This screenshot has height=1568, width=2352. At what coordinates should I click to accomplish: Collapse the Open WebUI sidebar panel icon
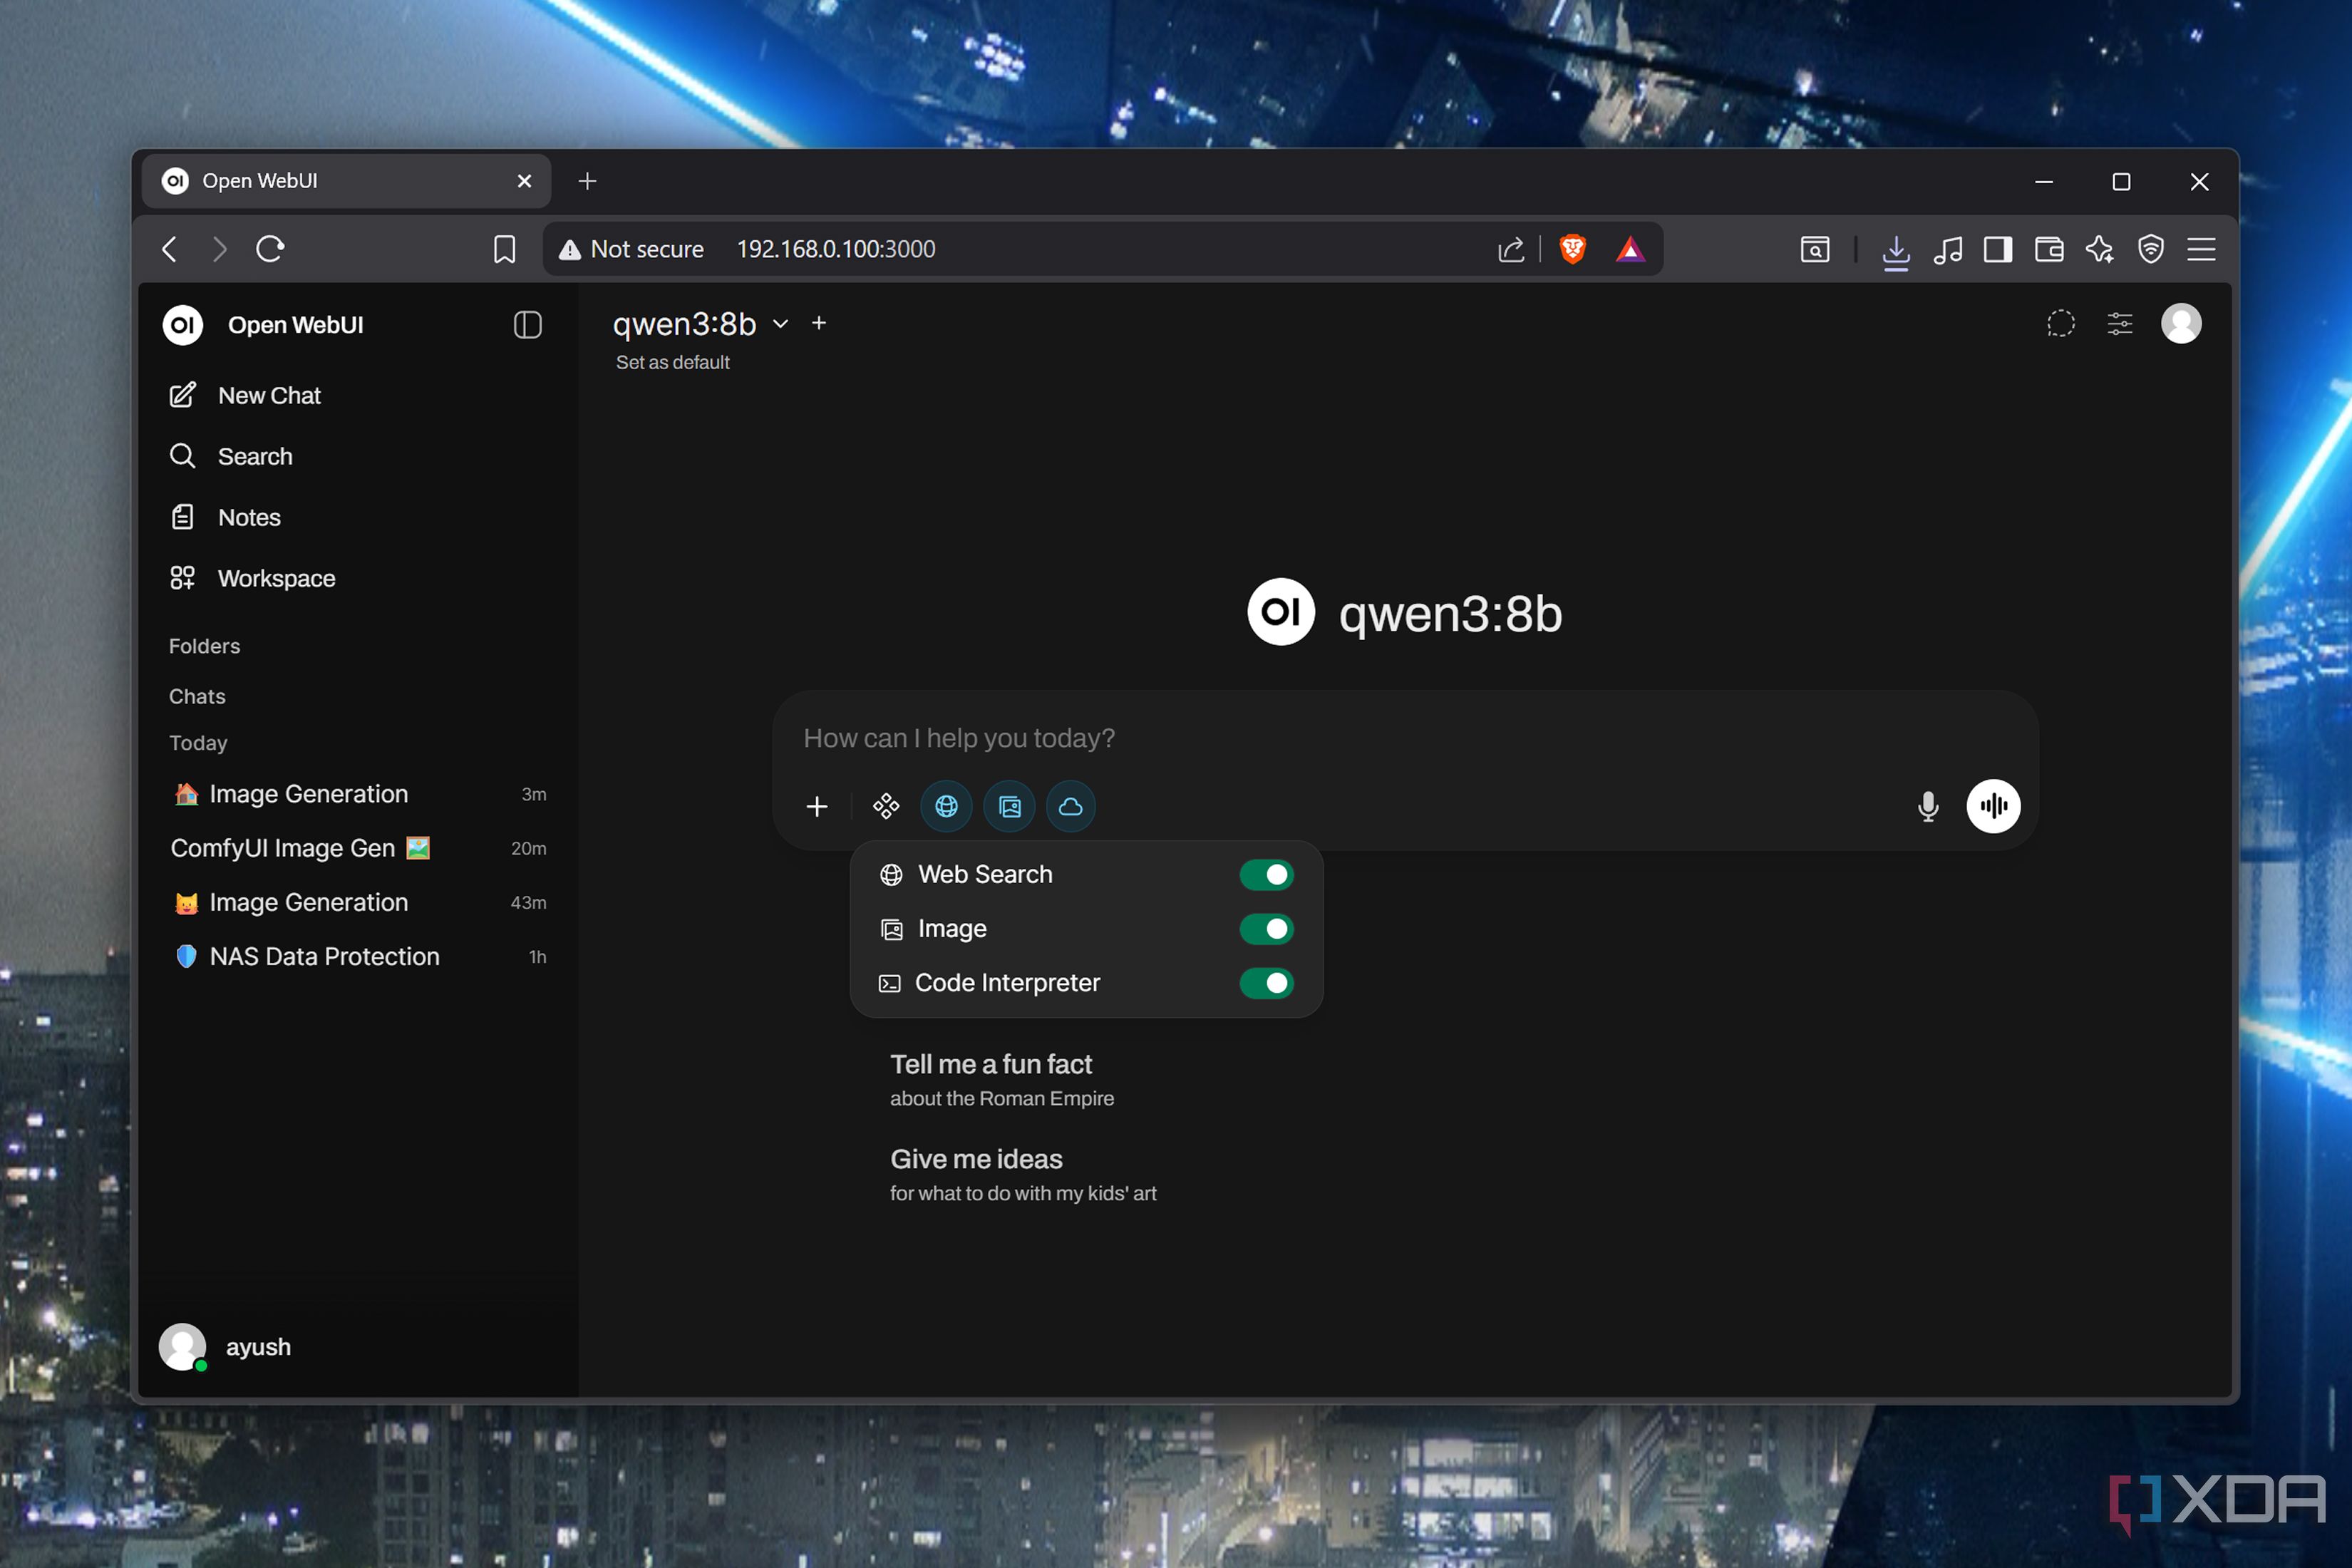pos(527,324)
